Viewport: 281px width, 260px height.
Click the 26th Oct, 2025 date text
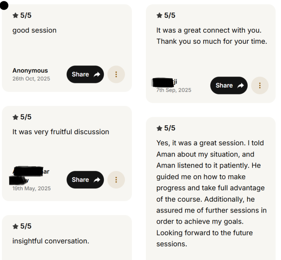tap(31, 78)
